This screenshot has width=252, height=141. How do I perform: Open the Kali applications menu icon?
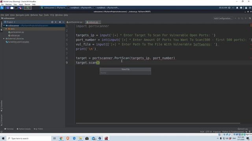(2, 8)
